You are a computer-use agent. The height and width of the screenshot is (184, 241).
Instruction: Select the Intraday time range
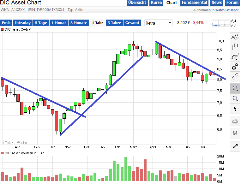23,23
